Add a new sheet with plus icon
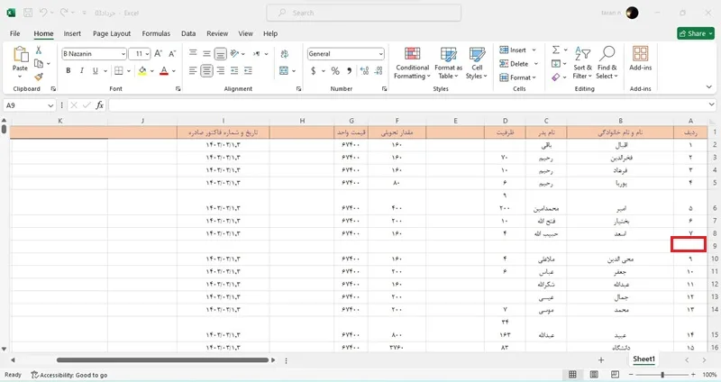The height and width of the screenshot is (382, 721). pos(601,360)
